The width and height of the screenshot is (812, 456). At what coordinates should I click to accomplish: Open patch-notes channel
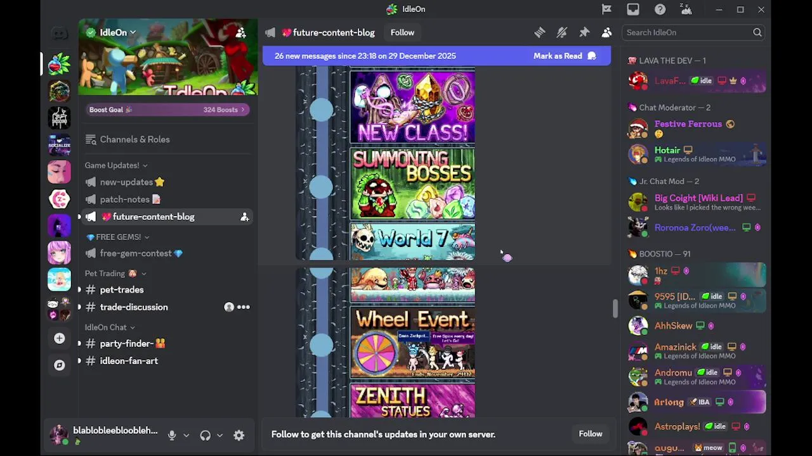coord(167,199)
